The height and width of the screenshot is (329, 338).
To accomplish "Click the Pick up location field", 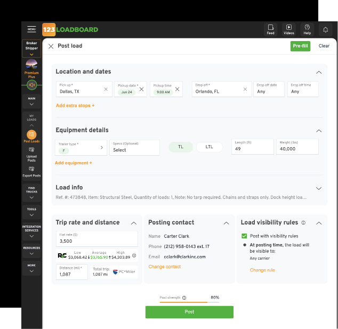I will click(x=84, y=89).
